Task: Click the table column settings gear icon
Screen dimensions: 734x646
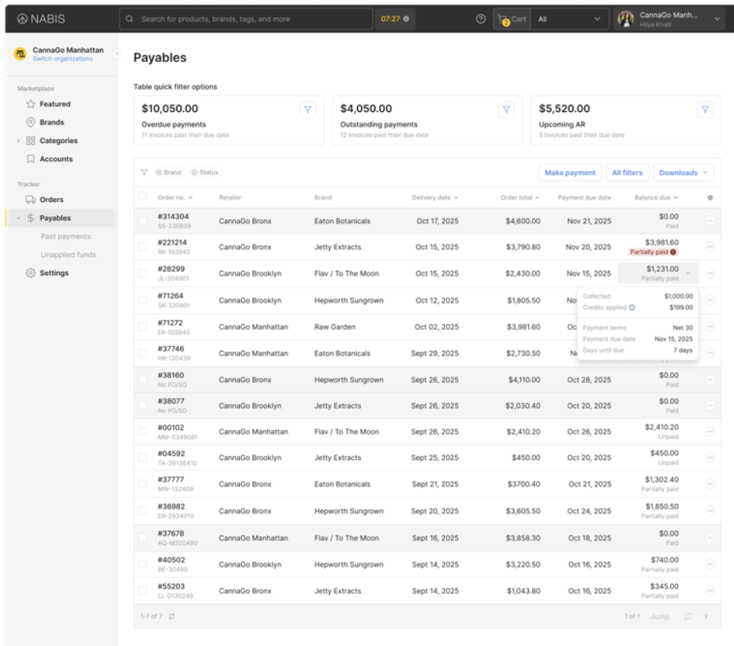Action: click(x=710, y=197)
